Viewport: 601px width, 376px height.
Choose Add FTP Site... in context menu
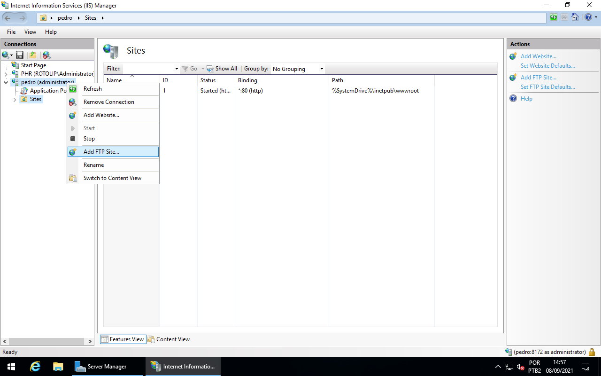point(101,152)
